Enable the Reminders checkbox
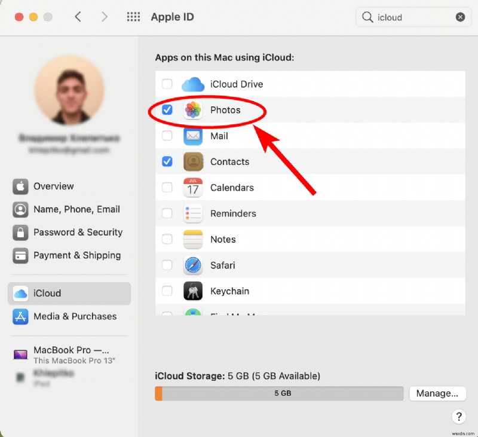478x437 pixels. tap(167, 213)
